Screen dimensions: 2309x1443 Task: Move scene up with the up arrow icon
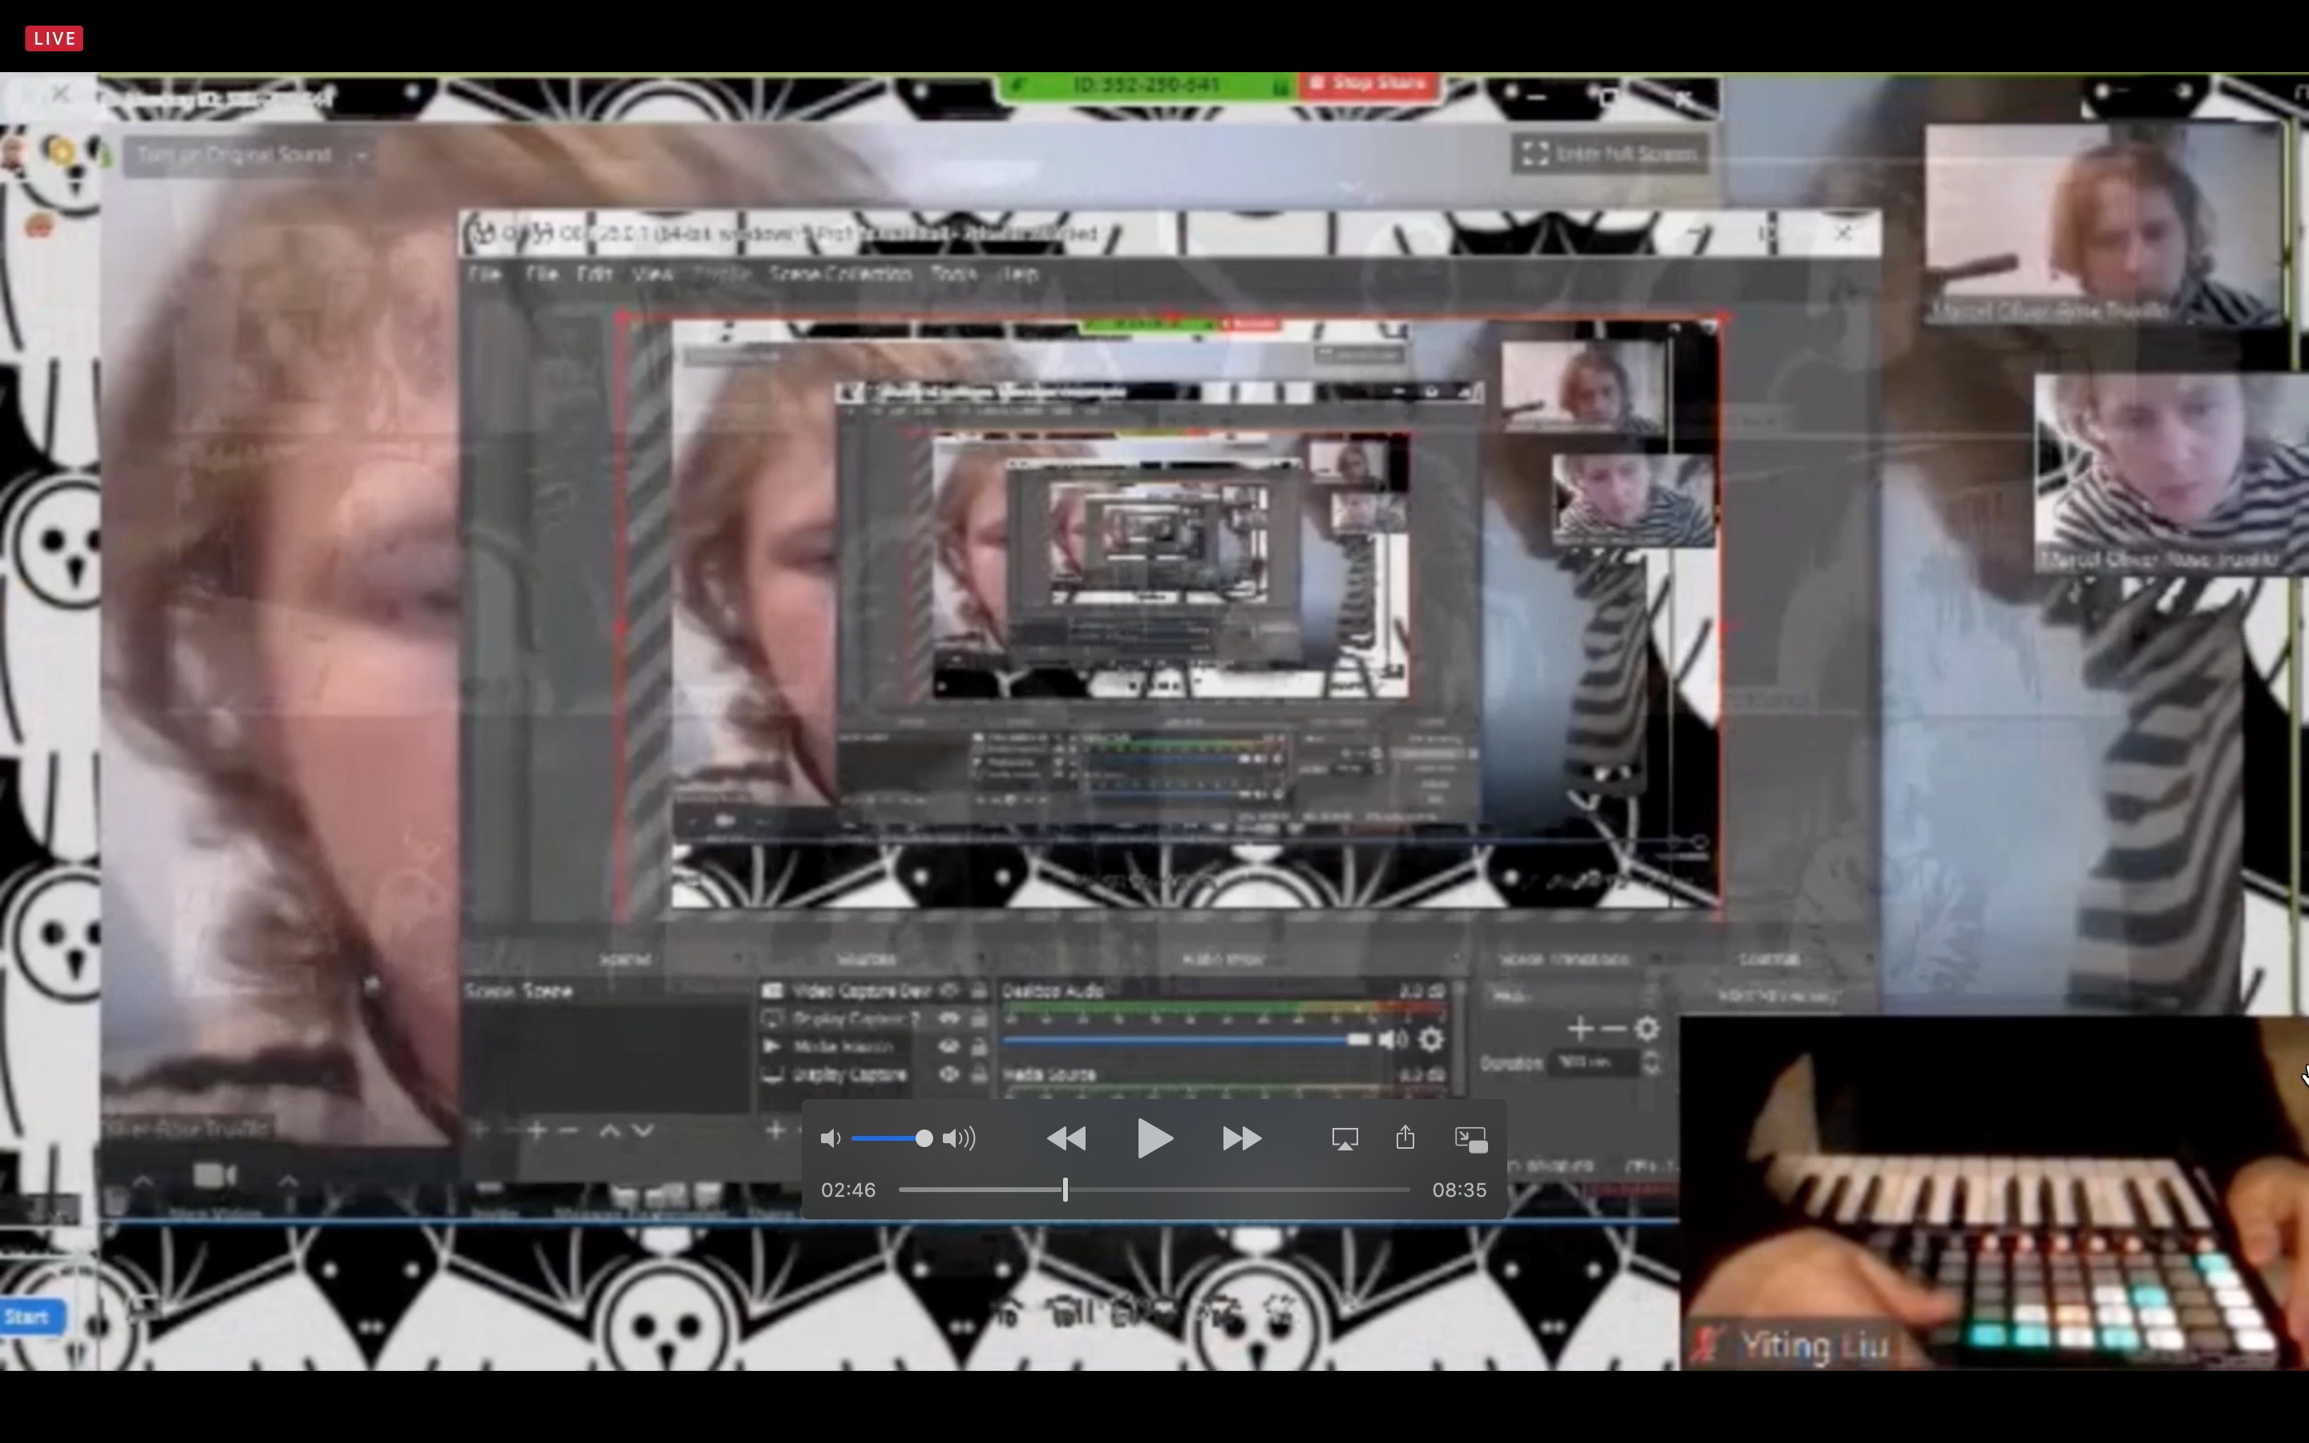pyautogui.click(x=609, y=1131)
